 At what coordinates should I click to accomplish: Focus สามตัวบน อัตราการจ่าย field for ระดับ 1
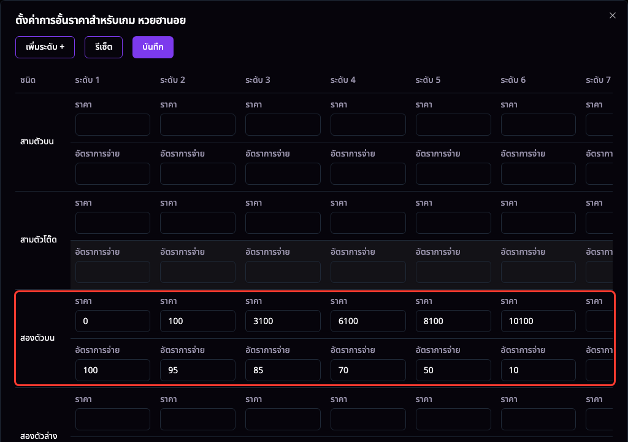113,174
